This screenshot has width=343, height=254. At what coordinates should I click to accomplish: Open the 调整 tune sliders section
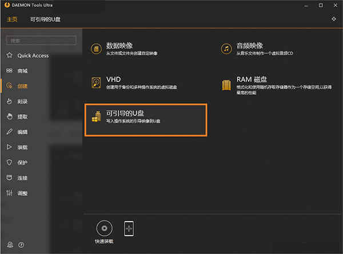tap(17, 193)
